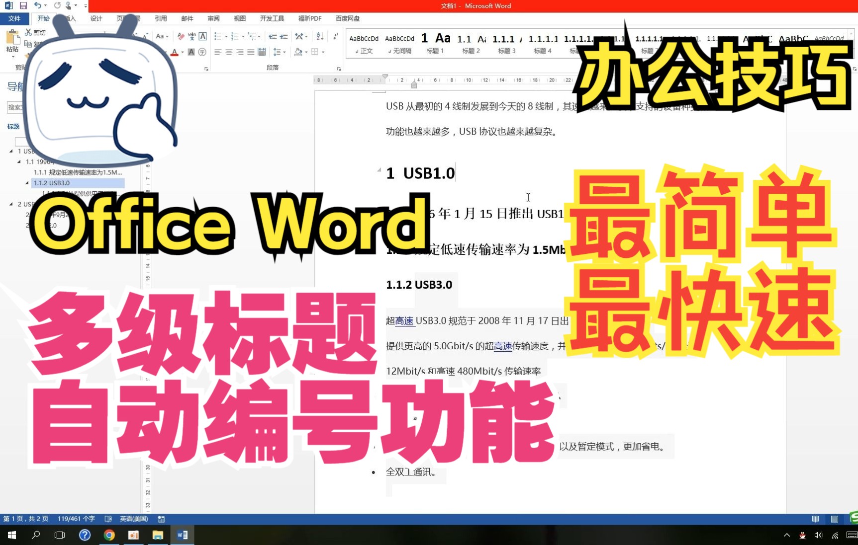858x545 pixels.
Task: Toggle center paragraph alignment
Action: (x=229, y=53)
